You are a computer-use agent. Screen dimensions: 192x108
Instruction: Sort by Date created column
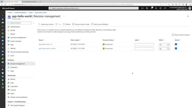coord(75,40)
